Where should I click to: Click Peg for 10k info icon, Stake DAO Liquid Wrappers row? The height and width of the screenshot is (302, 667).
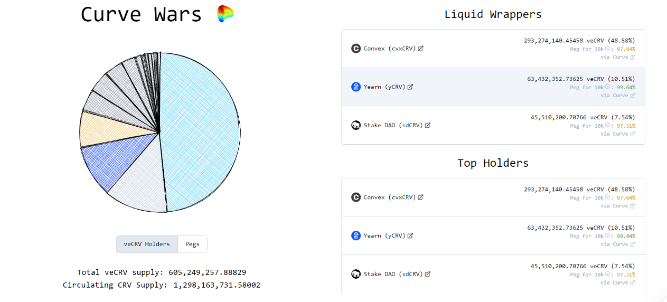point(607,125)
